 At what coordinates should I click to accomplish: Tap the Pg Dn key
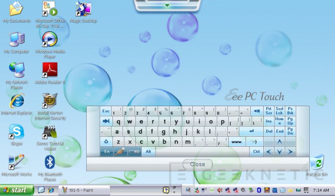click(290, 131)
